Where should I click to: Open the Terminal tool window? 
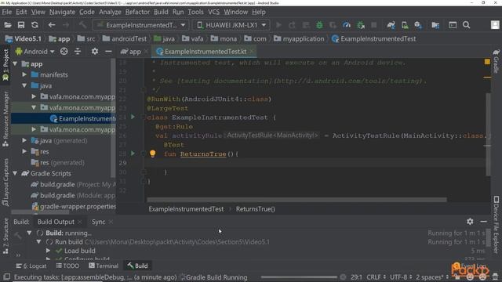pyautogui.click(x=104, y=266)
